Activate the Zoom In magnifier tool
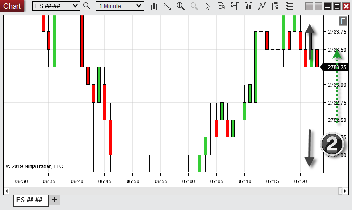Viewport: 352px width, 210px height. 181,6
